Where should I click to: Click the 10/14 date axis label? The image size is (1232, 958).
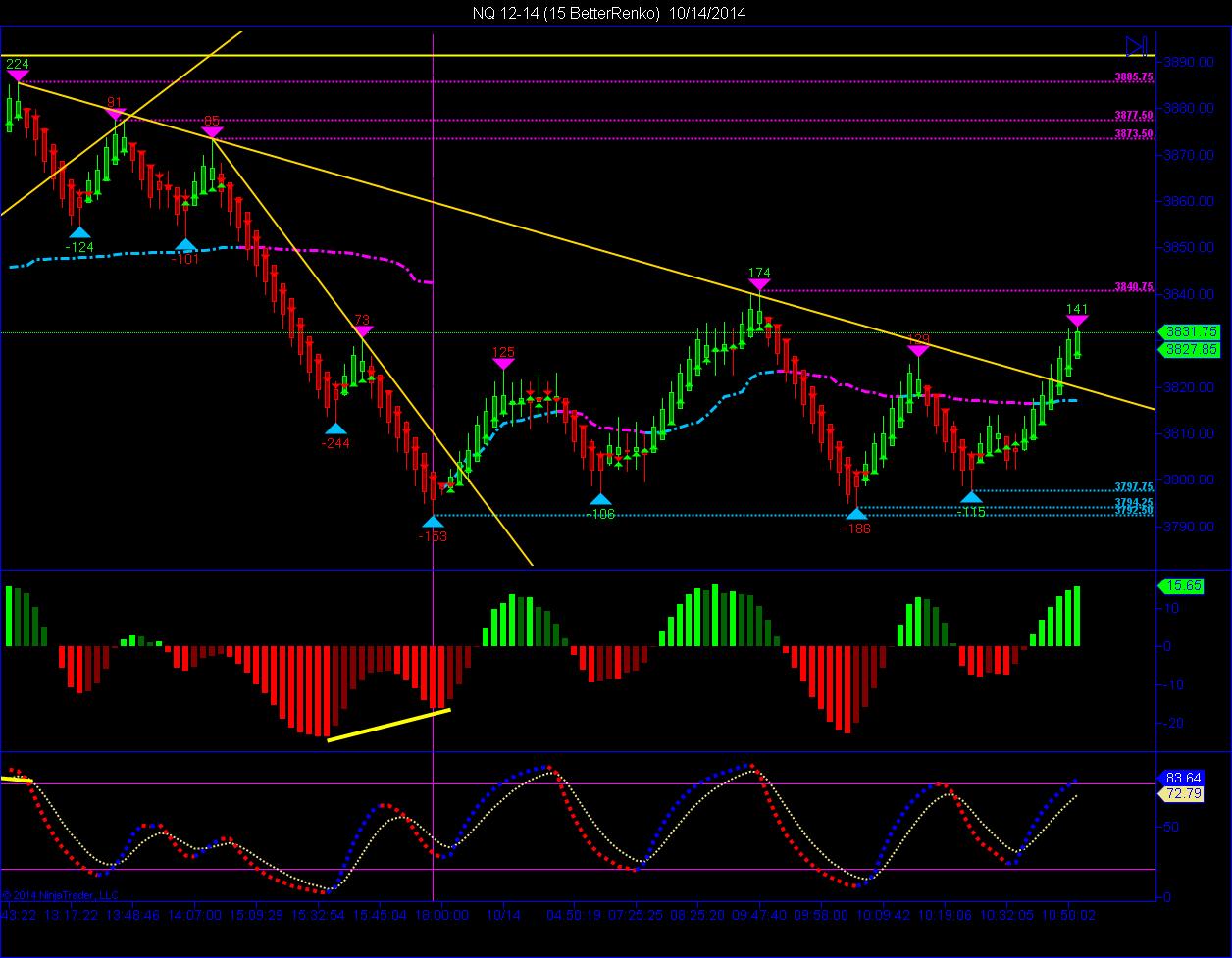pos(503,914)
